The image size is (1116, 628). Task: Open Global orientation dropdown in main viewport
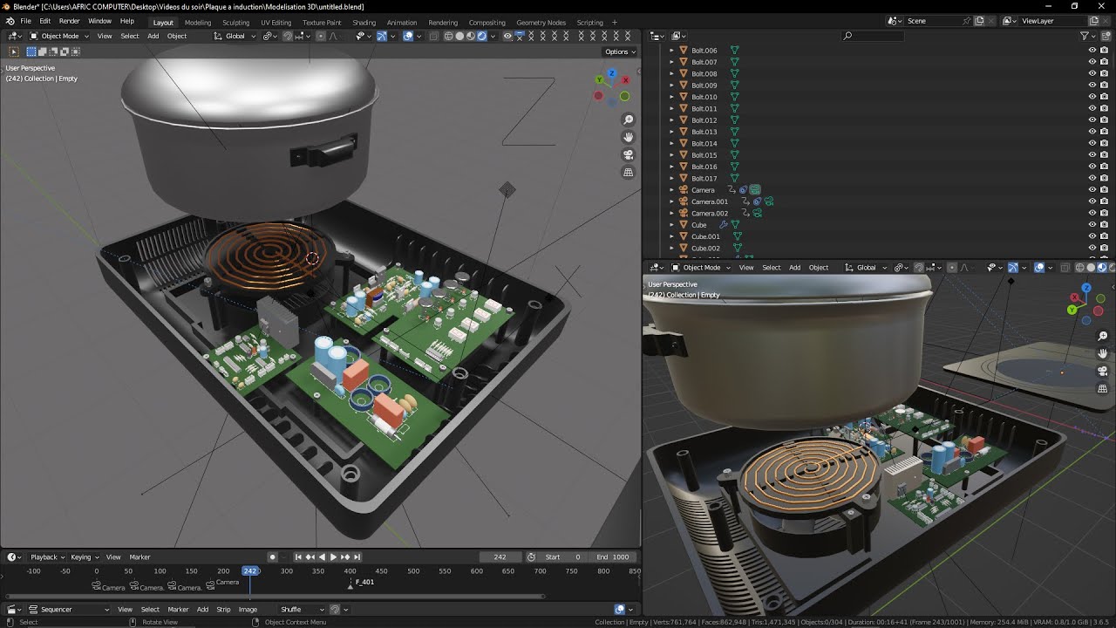point(235,36)
